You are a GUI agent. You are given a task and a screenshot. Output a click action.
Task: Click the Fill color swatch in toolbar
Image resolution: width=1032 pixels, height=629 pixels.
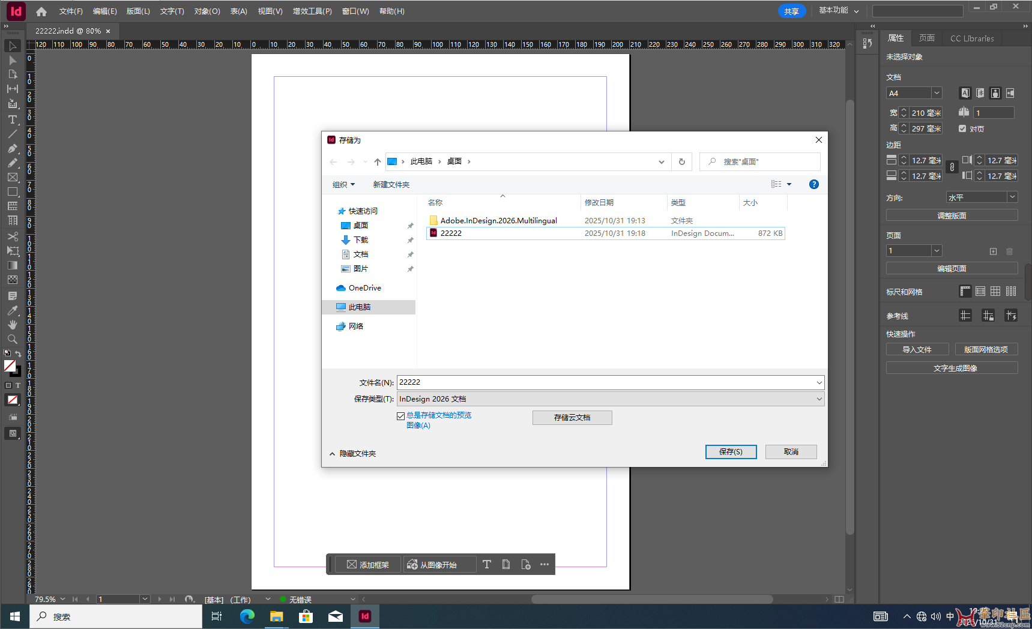[x=11, y=366]
